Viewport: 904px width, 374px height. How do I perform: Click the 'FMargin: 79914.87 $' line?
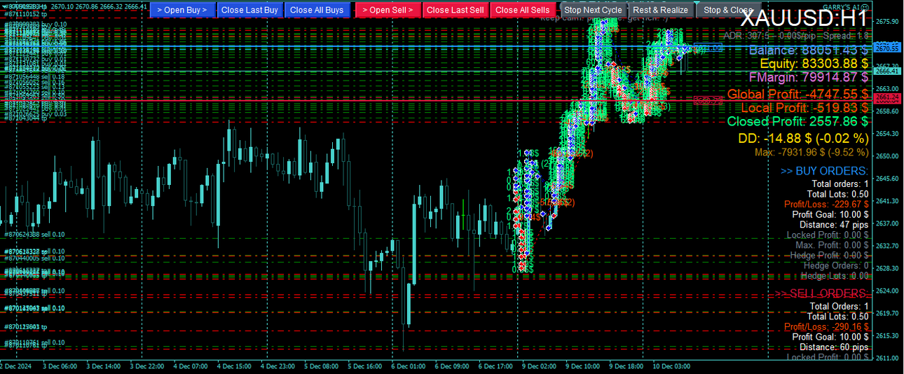coord(809,77)
